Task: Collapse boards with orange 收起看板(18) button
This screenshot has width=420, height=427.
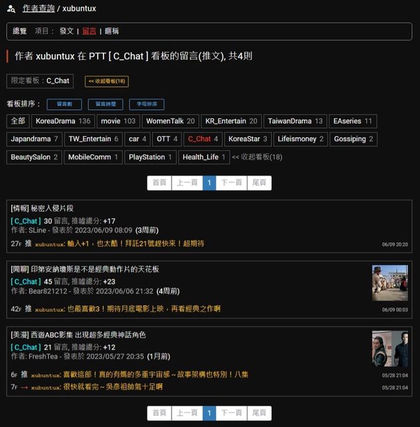Action: coord(106,81)
